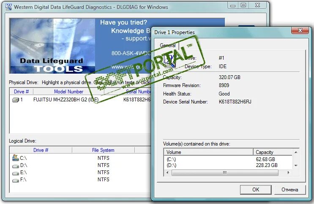314x204 pixels.
Task: Click the Data Lifeguard Tools banner image
Action: coord(52,46)
